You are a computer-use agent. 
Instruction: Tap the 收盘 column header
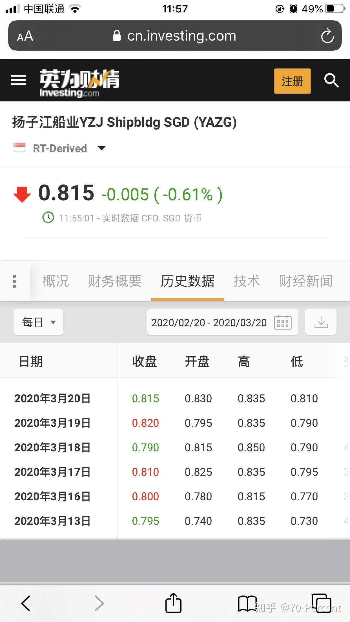144,361
